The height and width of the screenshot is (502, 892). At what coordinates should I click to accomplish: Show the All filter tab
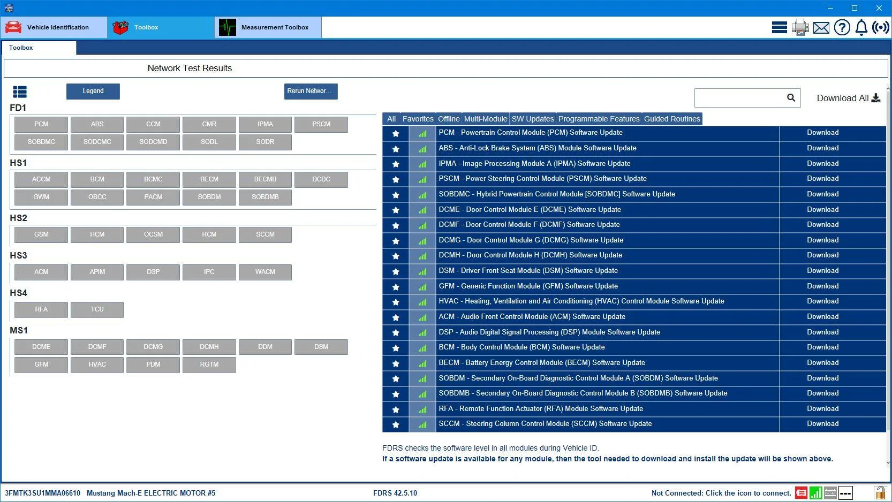[x=391, y=119]
